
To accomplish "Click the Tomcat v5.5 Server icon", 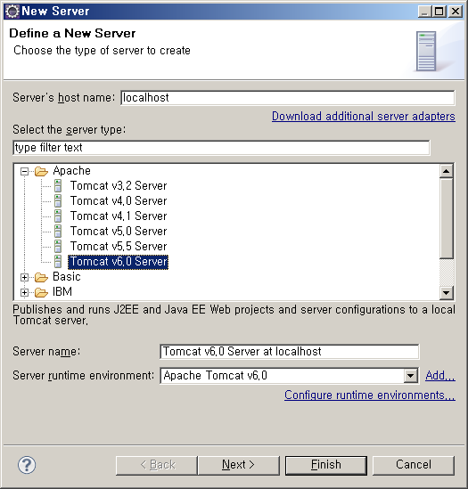I will click(58, 247).
